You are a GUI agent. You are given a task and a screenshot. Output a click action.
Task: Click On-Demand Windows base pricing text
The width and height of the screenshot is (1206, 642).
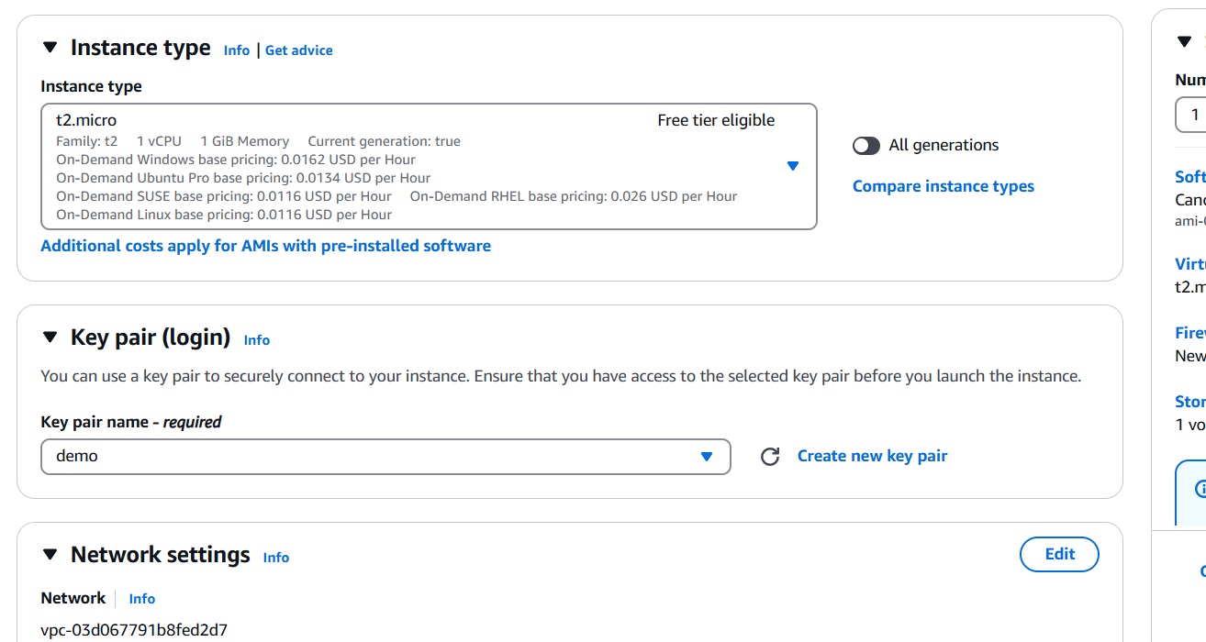coord(236,160)
